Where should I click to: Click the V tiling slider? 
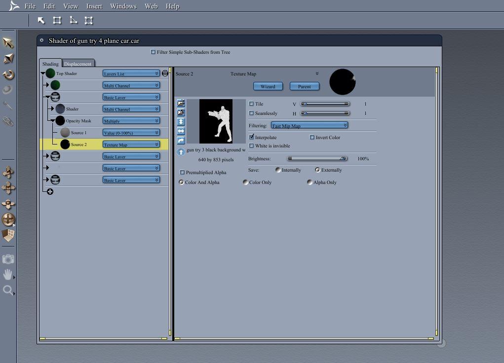point(325,104)
